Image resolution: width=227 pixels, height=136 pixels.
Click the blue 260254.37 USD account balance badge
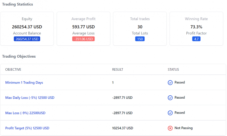point(27,39)
